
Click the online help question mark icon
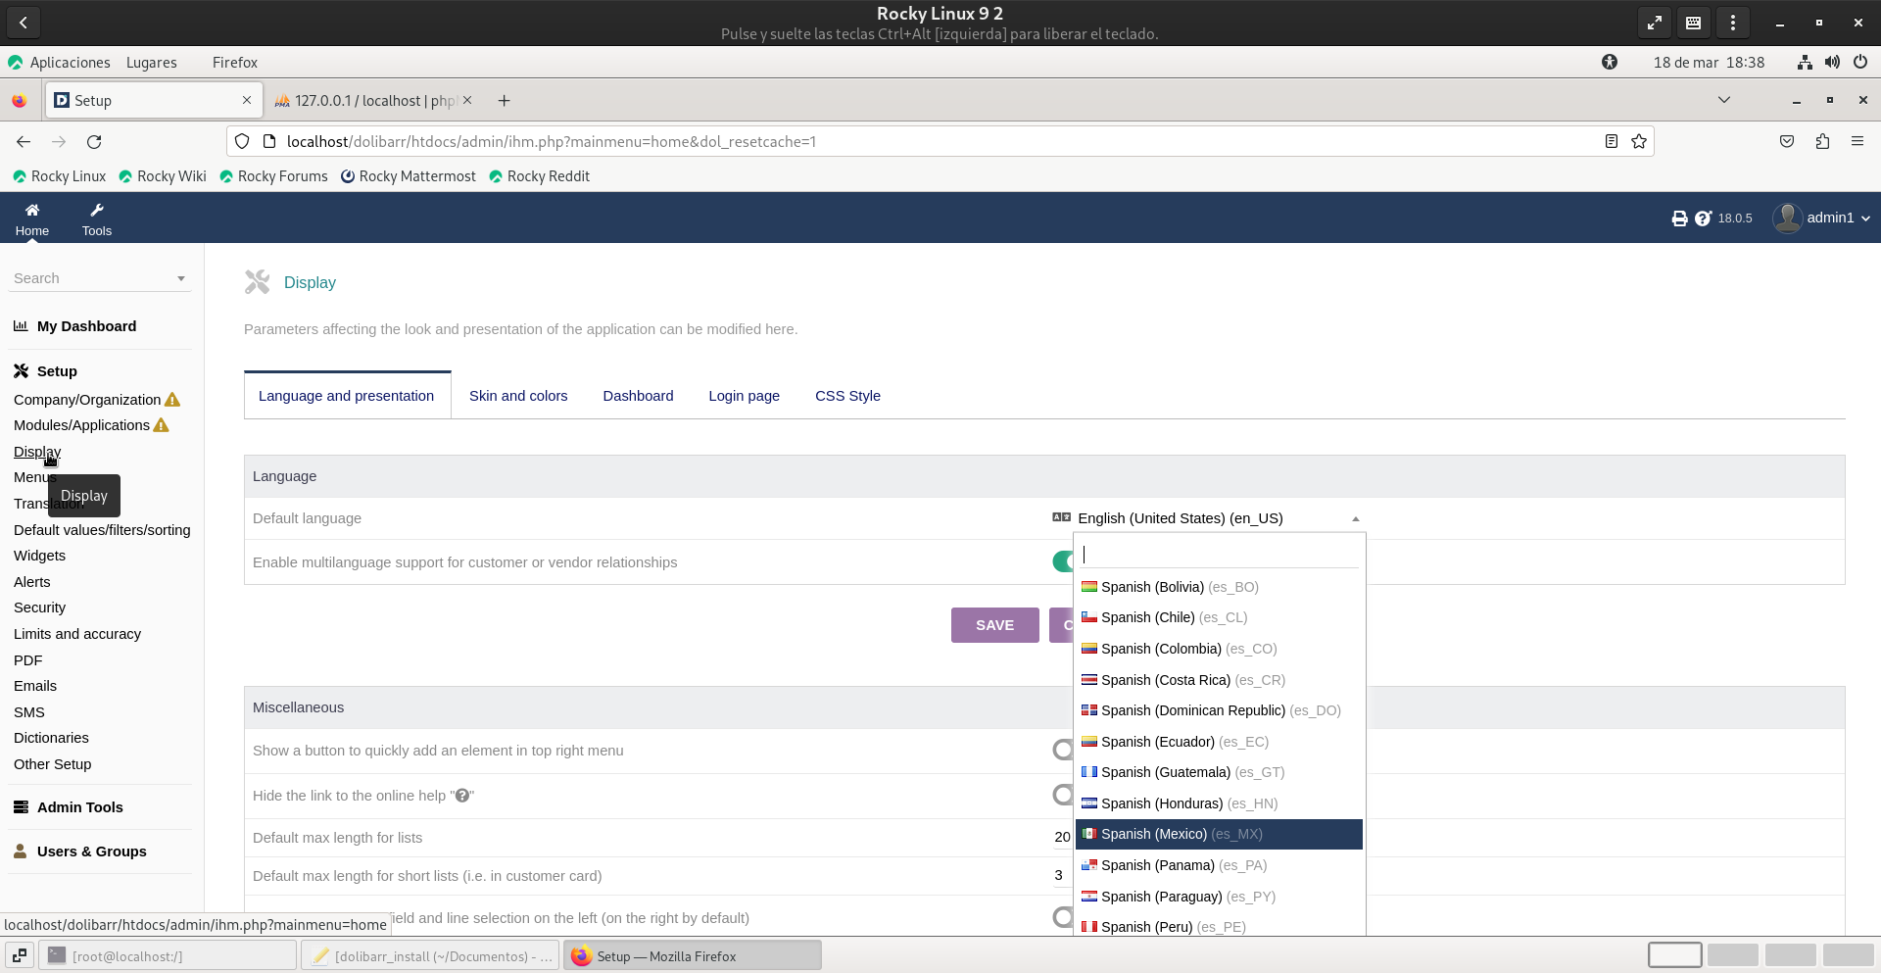click(x=1703, y=219)
